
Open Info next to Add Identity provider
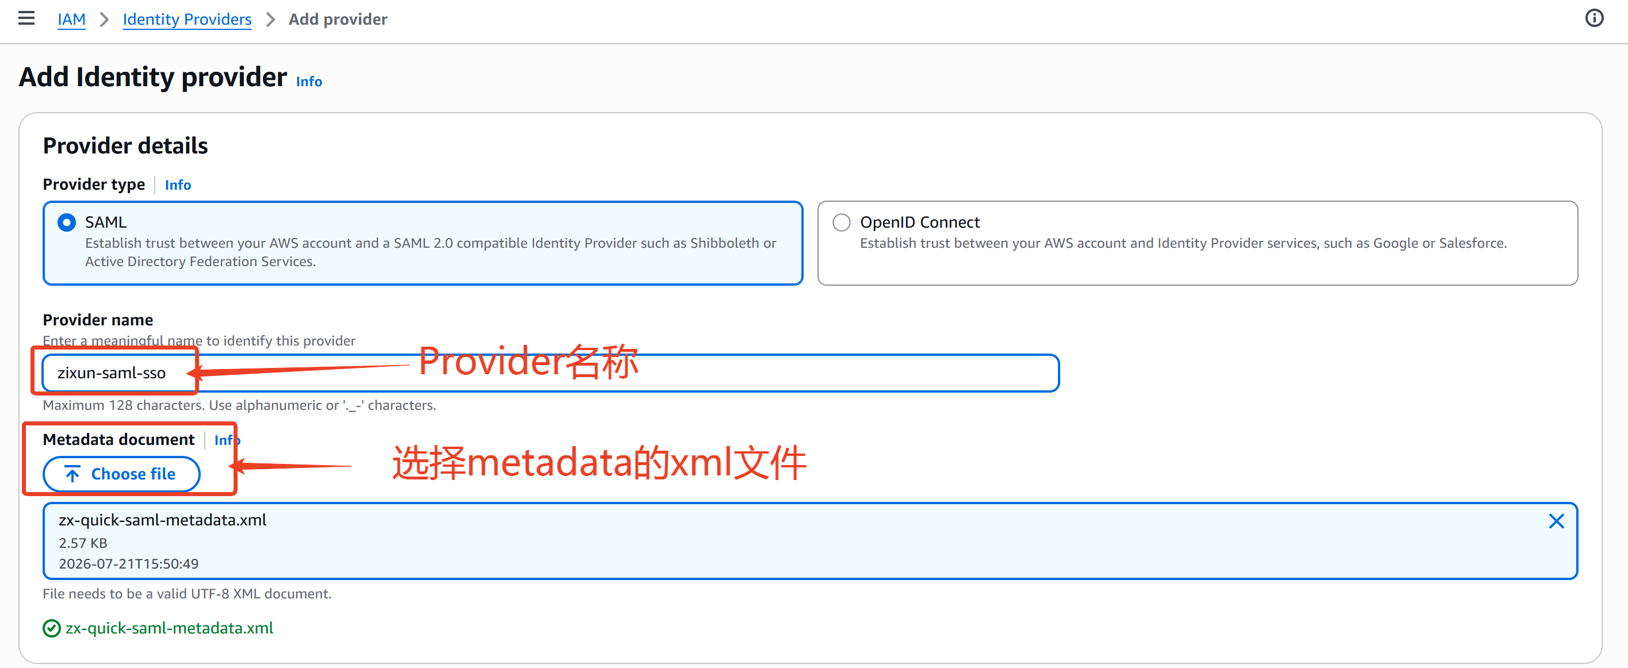click(x=309, y=82)
